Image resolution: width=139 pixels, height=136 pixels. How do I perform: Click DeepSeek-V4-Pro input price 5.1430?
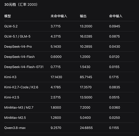pos(56,47)
